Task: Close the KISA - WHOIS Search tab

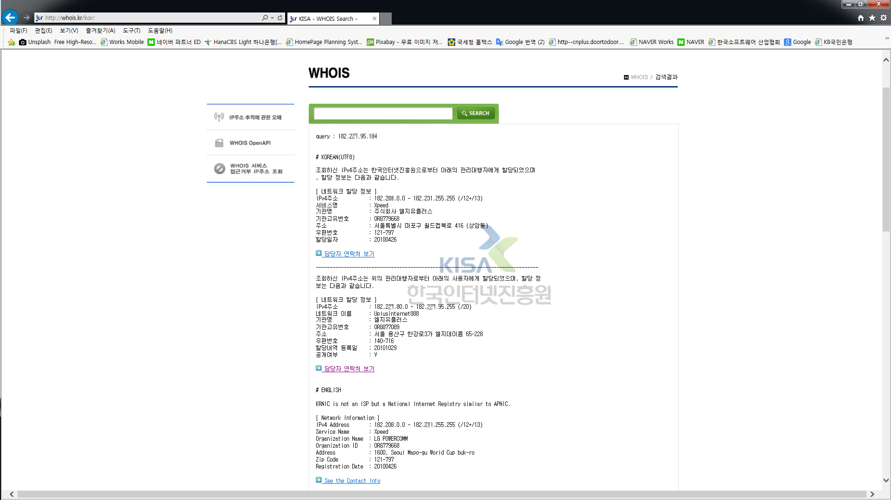Action: tap(375, 19)
